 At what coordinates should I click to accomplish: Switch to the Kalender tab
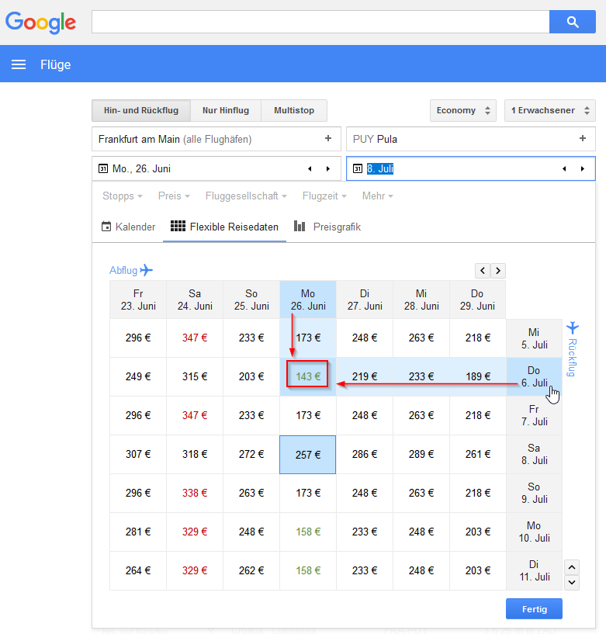[x=128, y=227]
